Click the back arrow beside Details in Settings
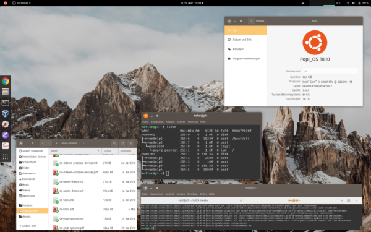The height and width of the screenshot is (232, 371). (x=251, y=21)
